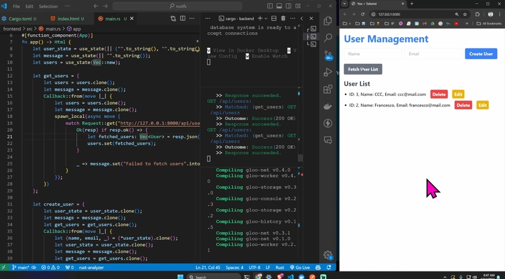Open the terminal panel views ellipsis menu

pyautogui.click(x=208, y=18)
